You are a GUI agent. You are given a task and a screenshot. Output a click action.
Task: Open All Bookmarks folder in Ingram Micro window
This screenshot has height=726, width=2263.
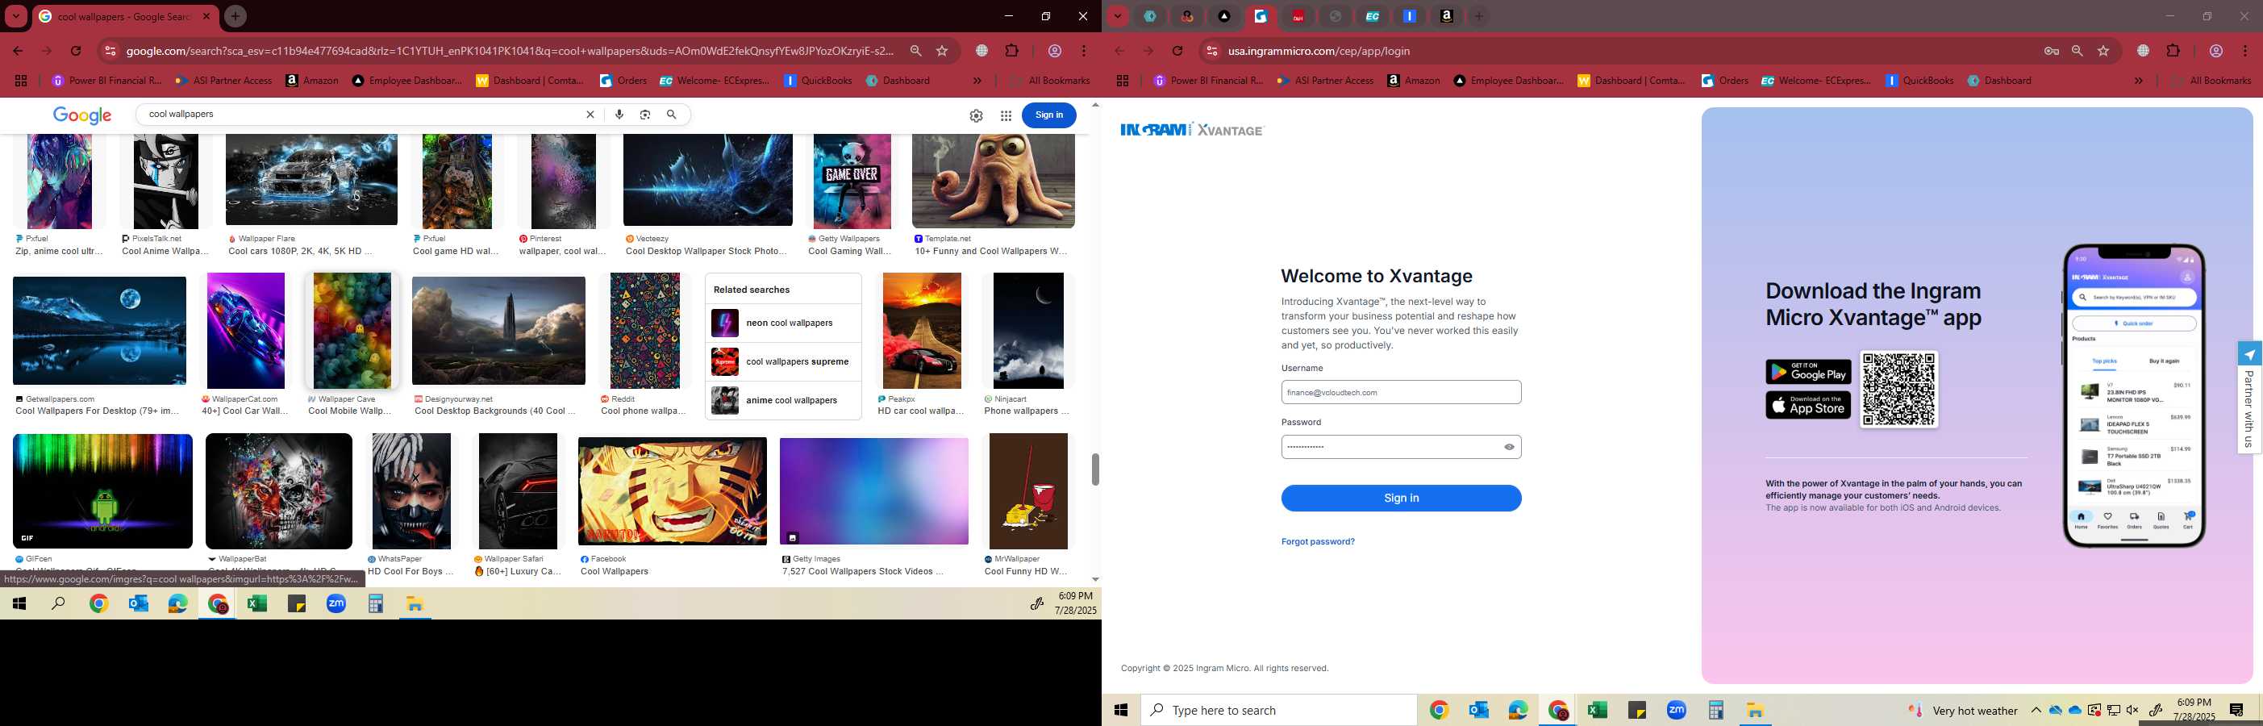[x=2212, y=81]
